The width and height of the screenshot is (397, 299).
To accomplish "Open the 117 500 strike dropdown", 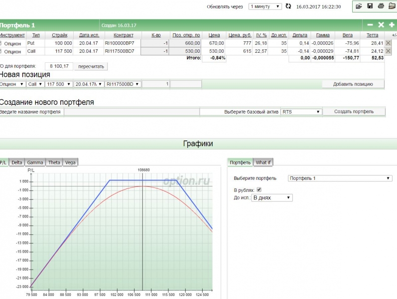I will point(58,84).
